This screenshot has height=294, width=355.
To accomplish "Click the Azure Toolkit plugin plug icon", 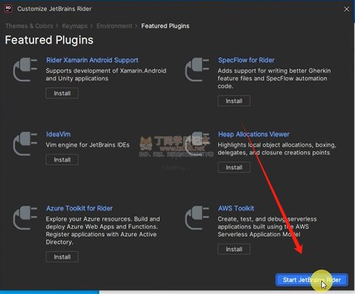I will (25, 218).
